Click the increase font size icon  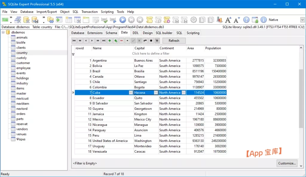click(228, 20)
